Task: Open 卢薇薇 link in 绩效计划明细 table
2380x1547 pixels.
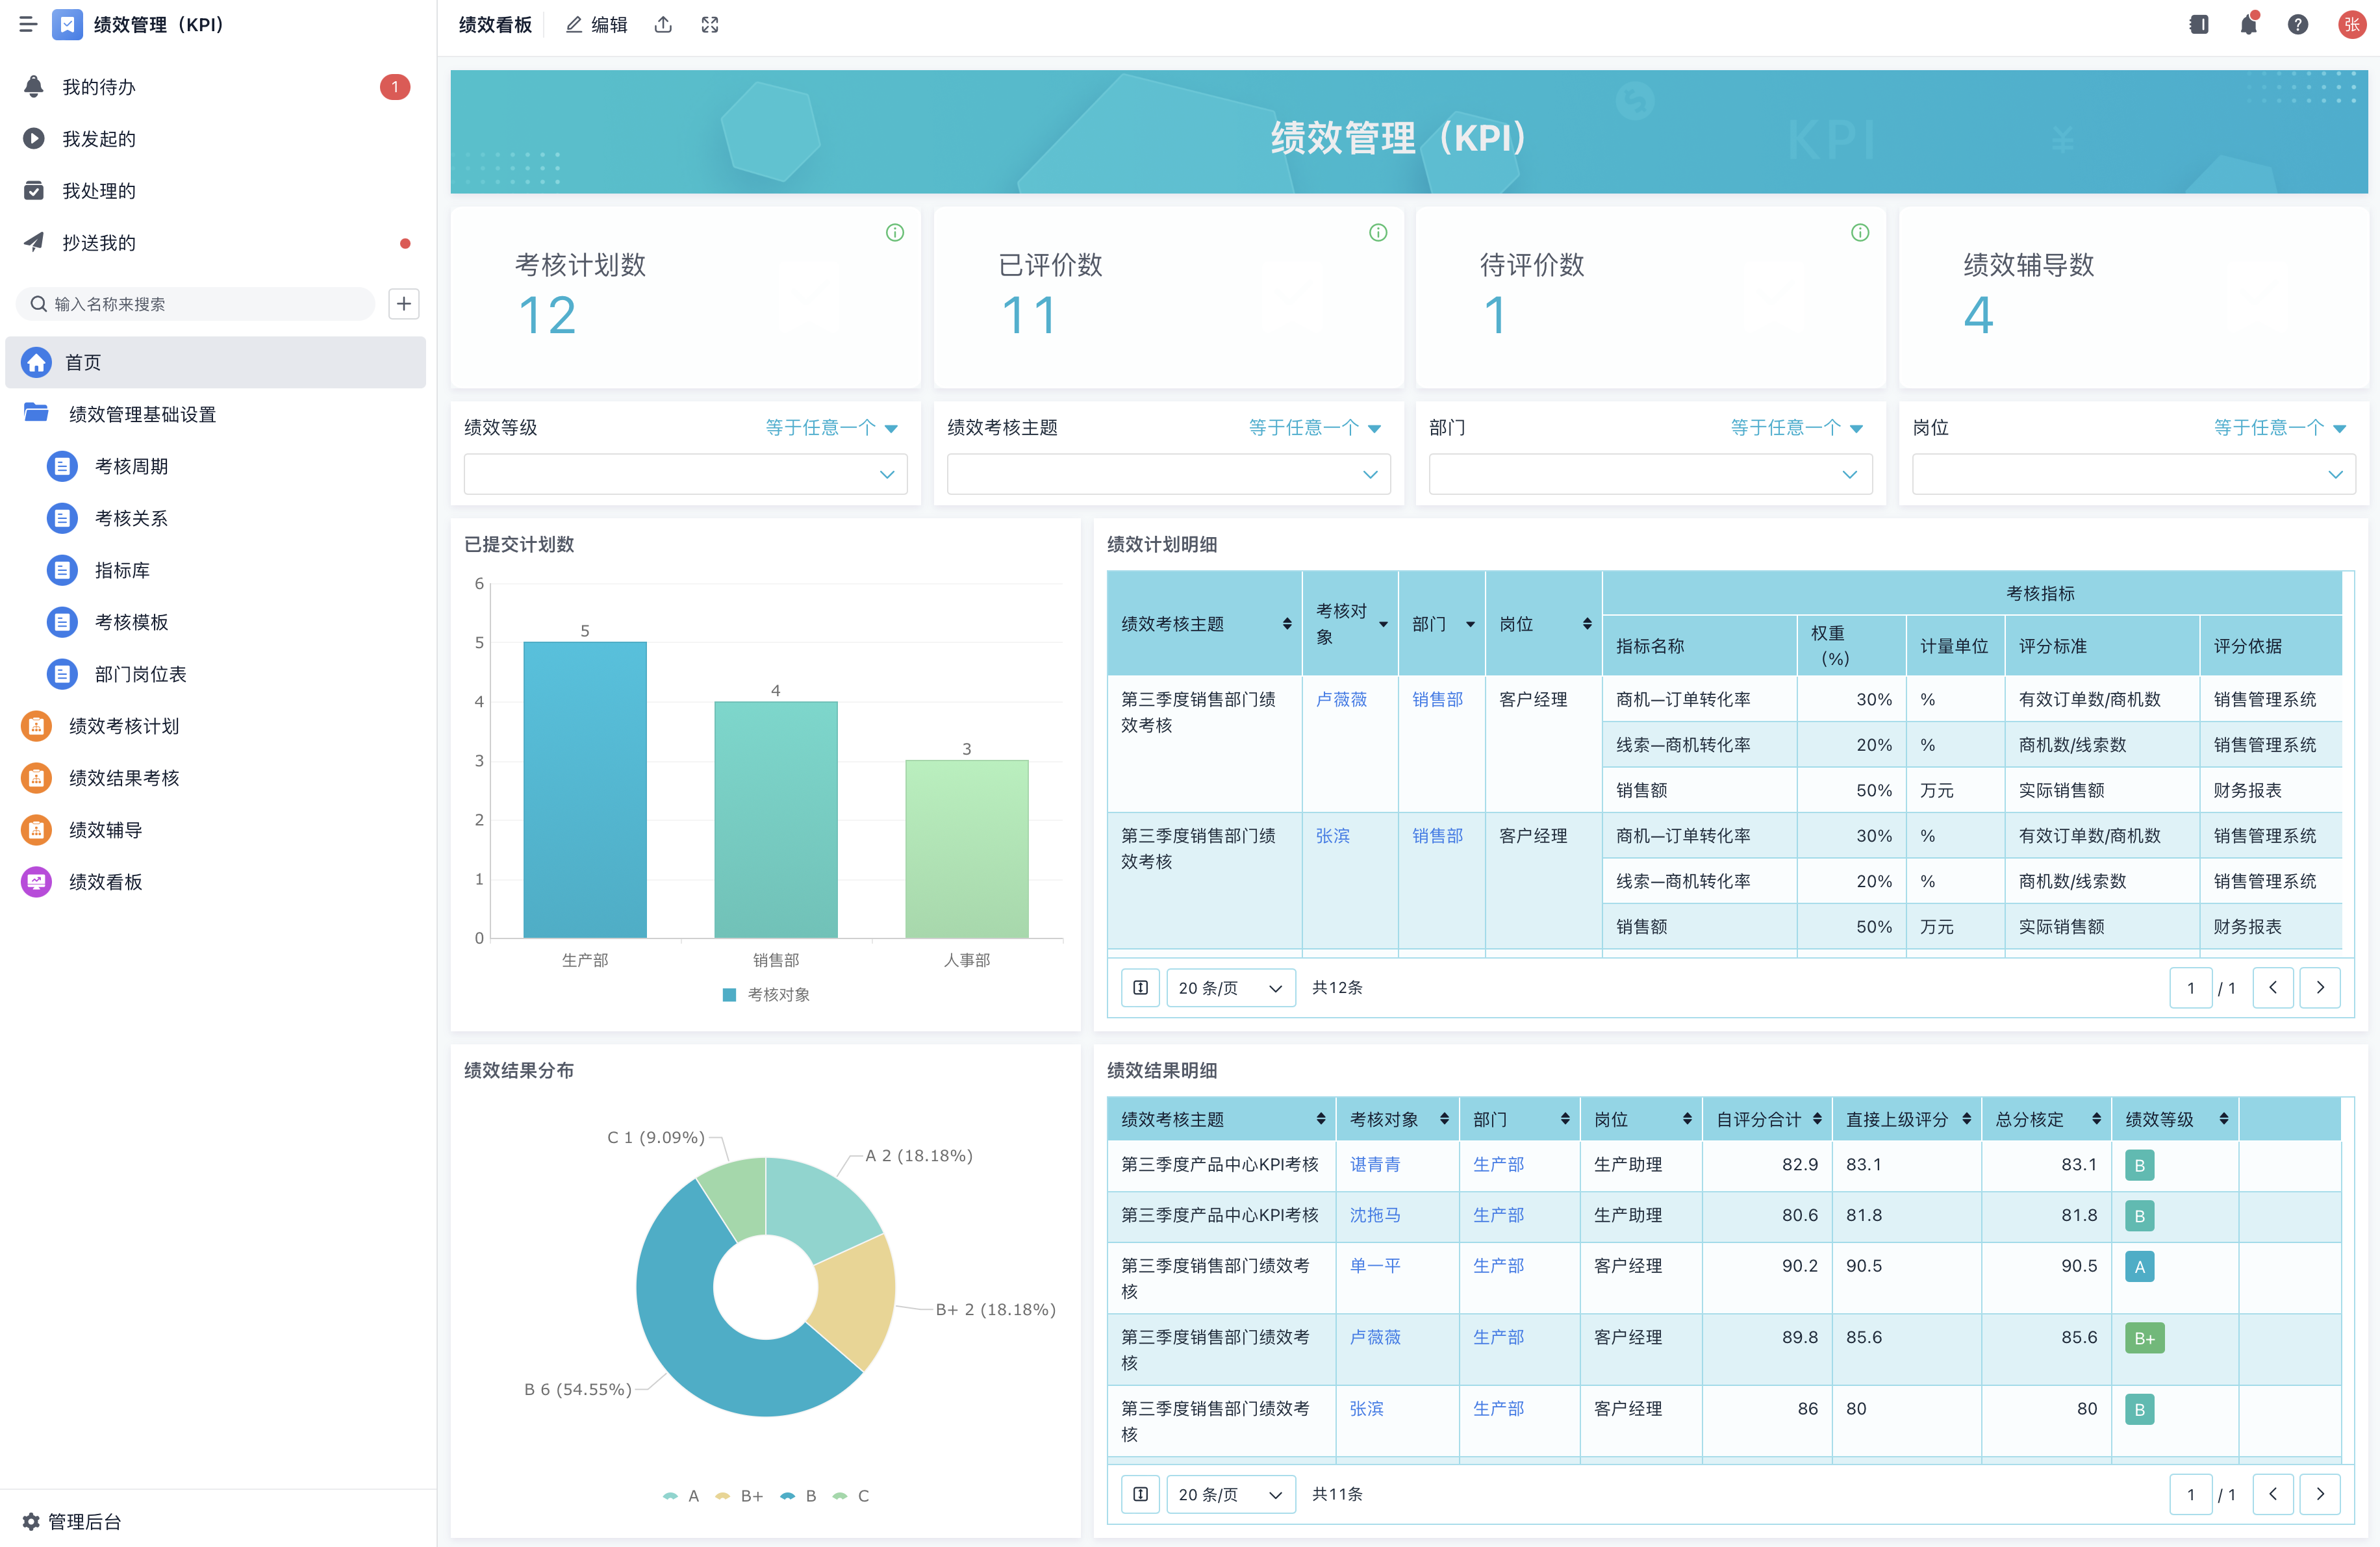Action: click(1341, 700)
